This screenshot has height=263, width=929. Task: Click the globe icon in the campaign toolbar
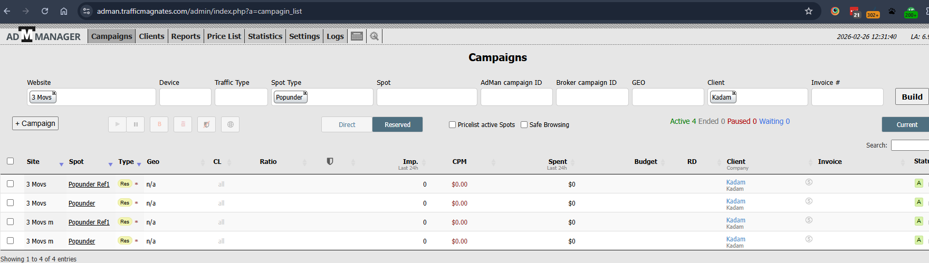coord(230,124)
